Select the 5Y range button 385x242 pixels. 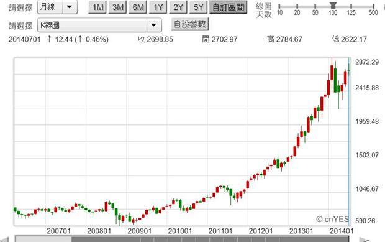(198, 7)
